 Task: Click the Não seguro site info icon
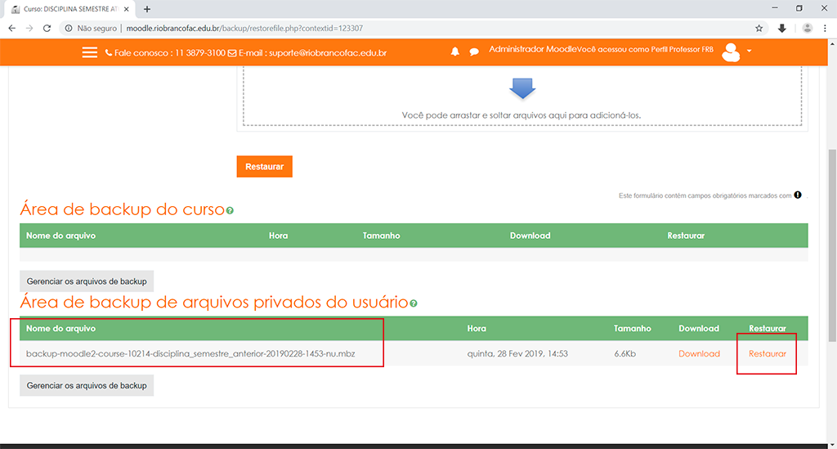(x=69, y=29)
